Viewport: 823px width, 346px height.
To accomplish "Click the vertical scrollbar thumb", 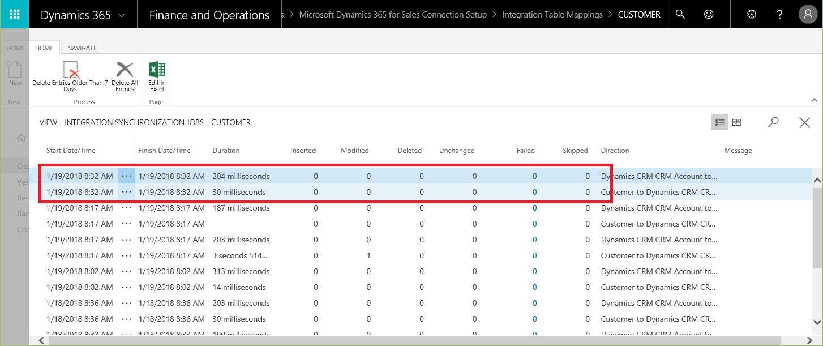I will 817,228.
